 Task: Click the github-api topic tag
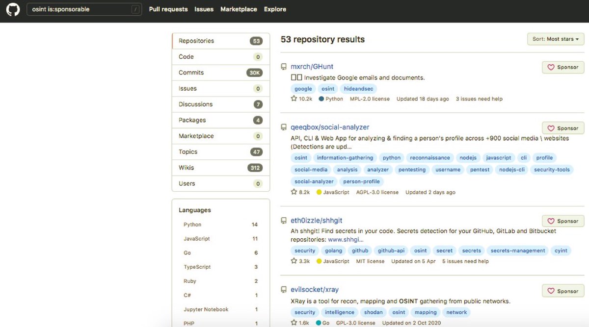coord(391,251)
